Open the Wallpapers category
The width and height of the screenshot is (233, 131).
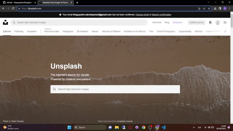click(68, 31)
